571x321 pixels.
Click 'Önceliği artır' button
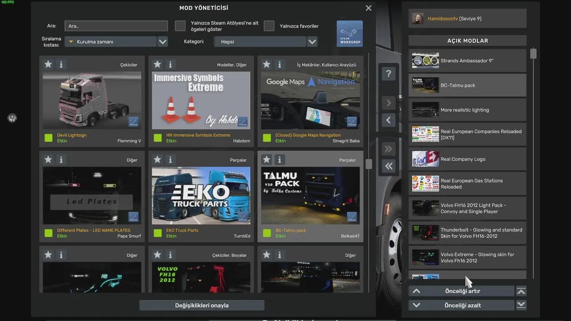[x=462, y=291]
